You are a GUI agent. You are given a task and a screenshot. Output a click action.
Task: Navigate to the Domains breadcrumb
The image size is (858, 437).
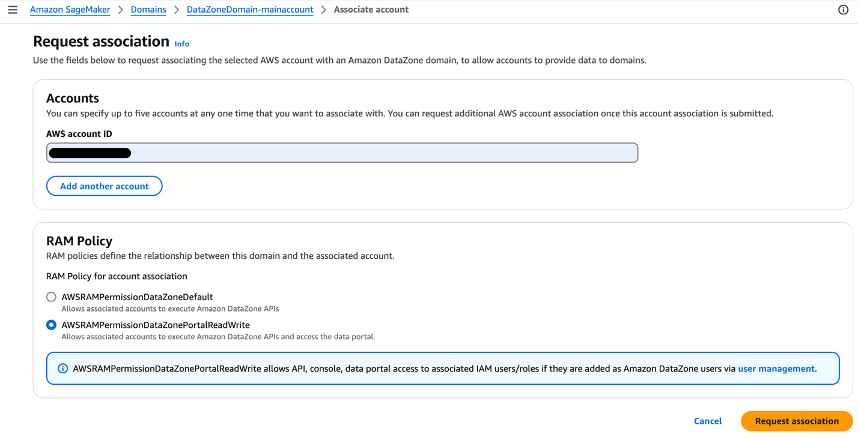coord(148,10)
